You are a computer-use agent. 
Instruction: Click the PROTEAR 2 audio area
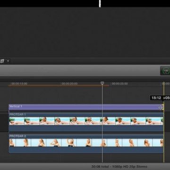point(86,150)
